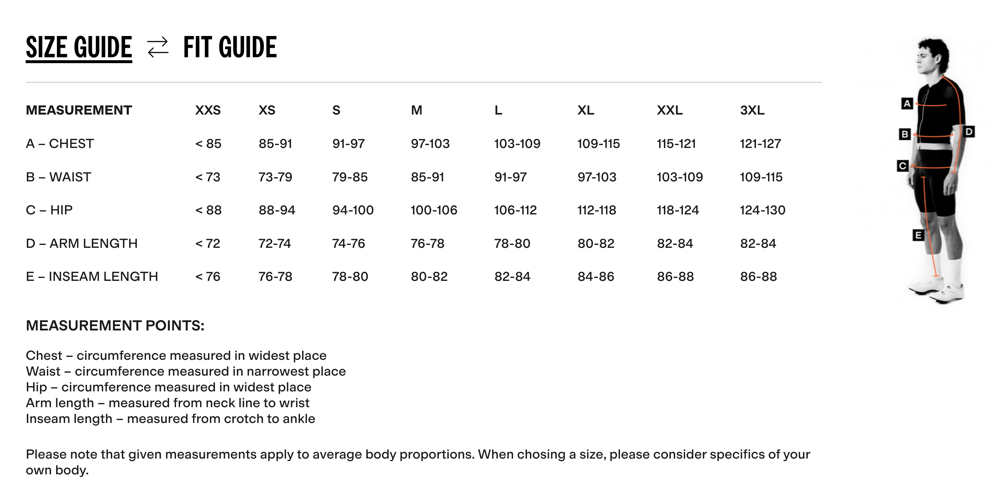Click the A chest marker on model

point(907,103)
